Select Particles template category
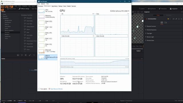Screen dimensions: 183x103 click(7, 32)
